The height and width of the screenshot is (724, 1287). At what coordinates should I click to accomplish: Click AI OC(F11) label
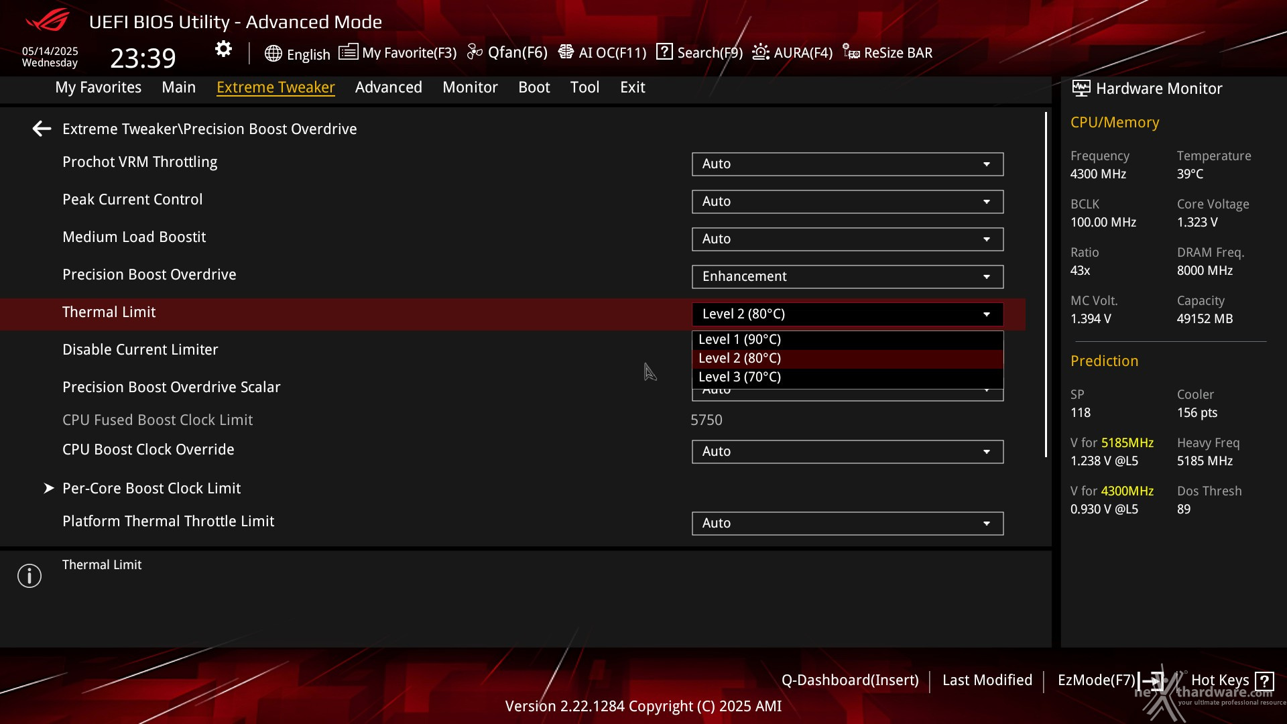(613, 52)
